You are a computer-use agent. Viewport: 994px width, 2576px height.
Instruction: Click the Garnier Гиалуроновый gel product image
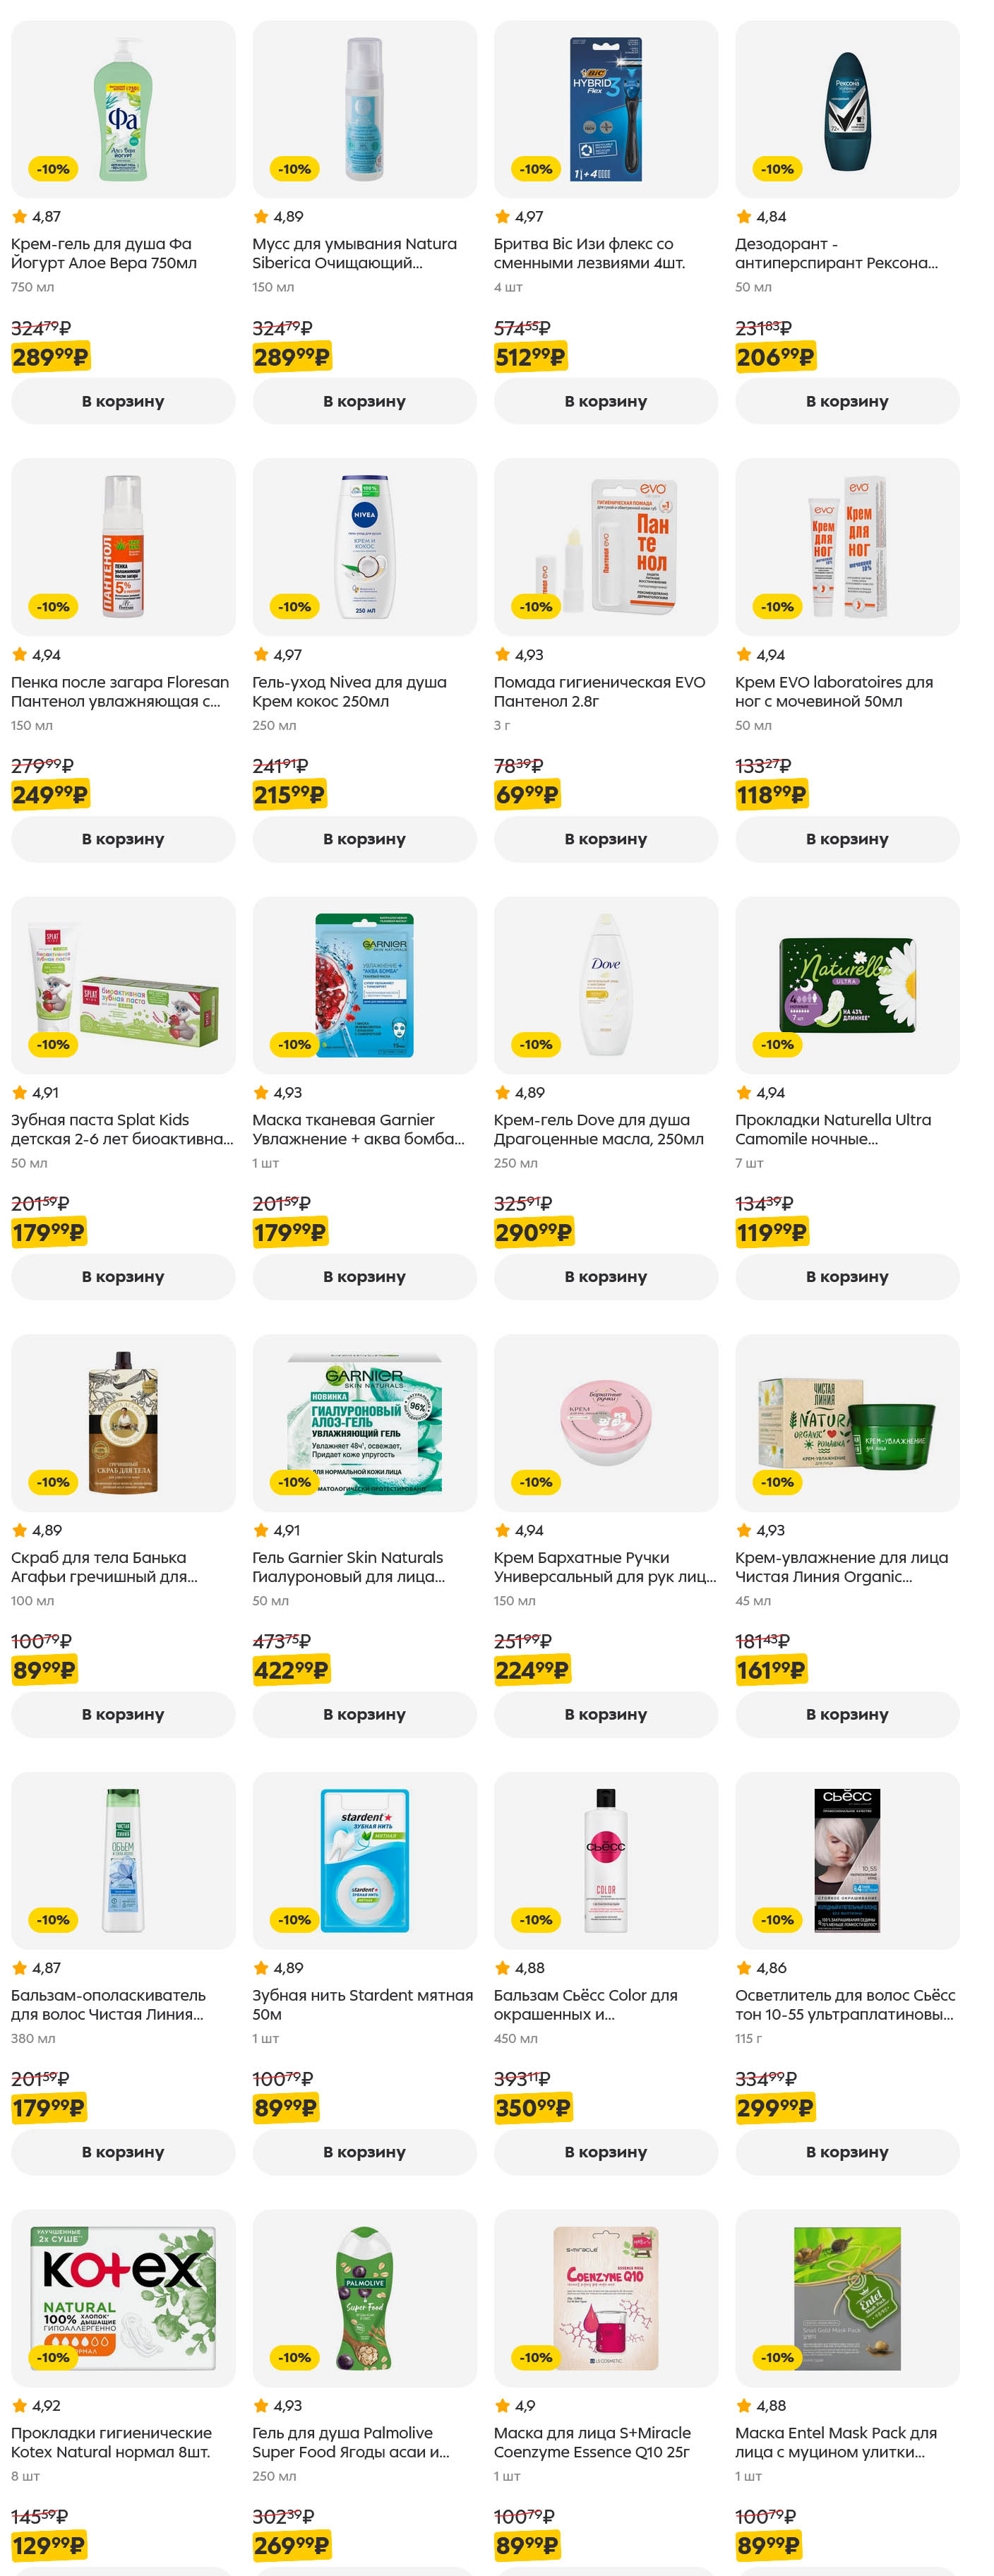[364, 1422]
